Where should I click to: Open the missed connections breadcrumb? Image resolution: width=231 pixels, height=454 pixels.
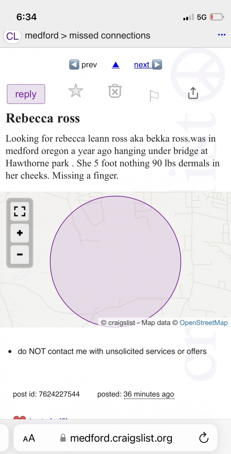109,36
